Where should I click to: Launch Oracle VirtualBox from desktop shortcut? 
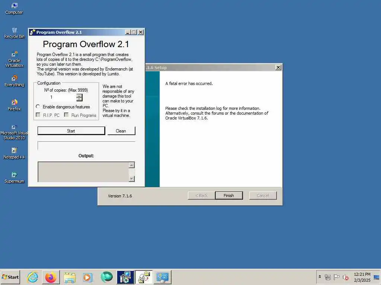point(14,59)
